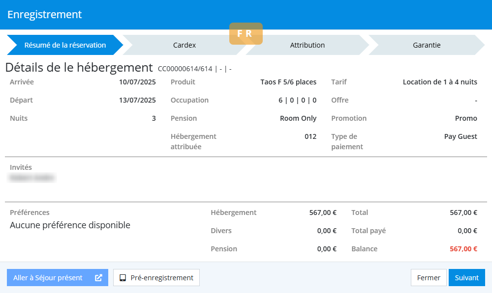492x293 pixels.
Task: Click Fermer to close the dialog
Action: pos(429,278)
